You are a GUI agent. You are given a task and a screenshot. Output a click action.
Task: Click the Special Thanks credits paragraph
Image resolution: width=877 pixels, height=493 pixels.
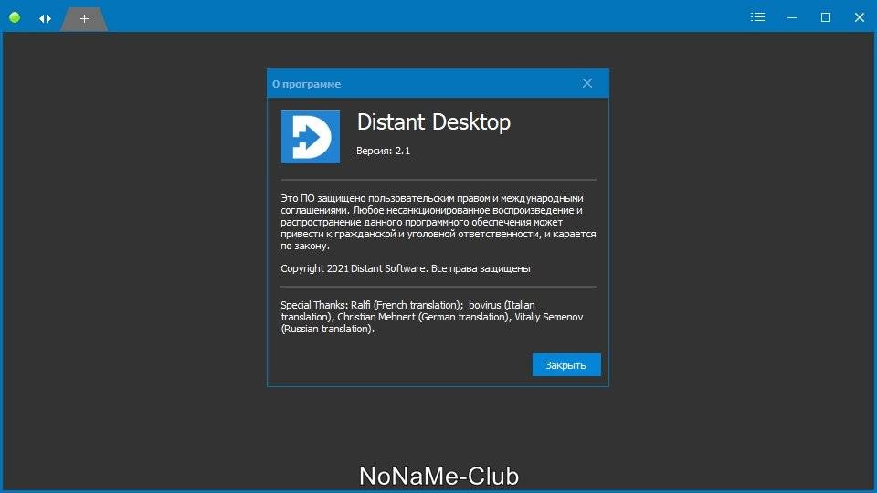(432, 317)
